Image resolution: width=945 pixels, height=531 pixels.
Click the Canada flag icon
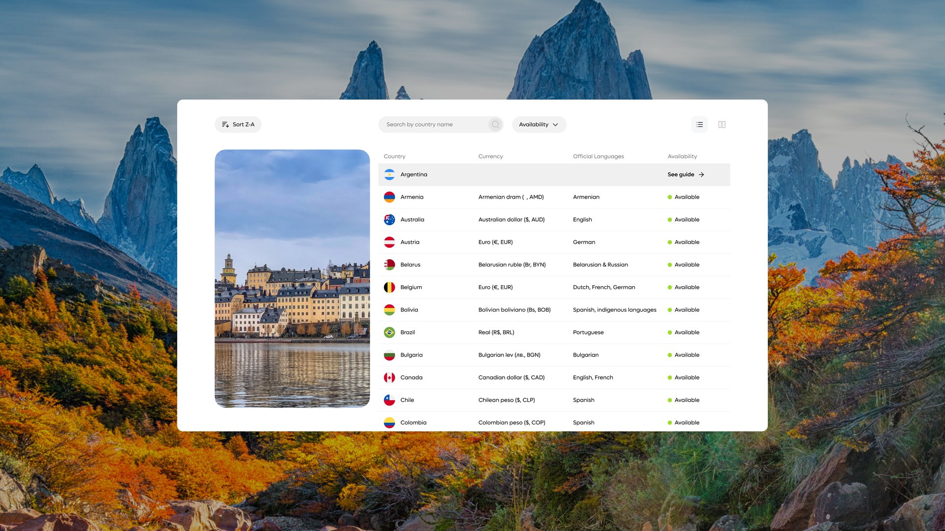[x=389, y=378]
